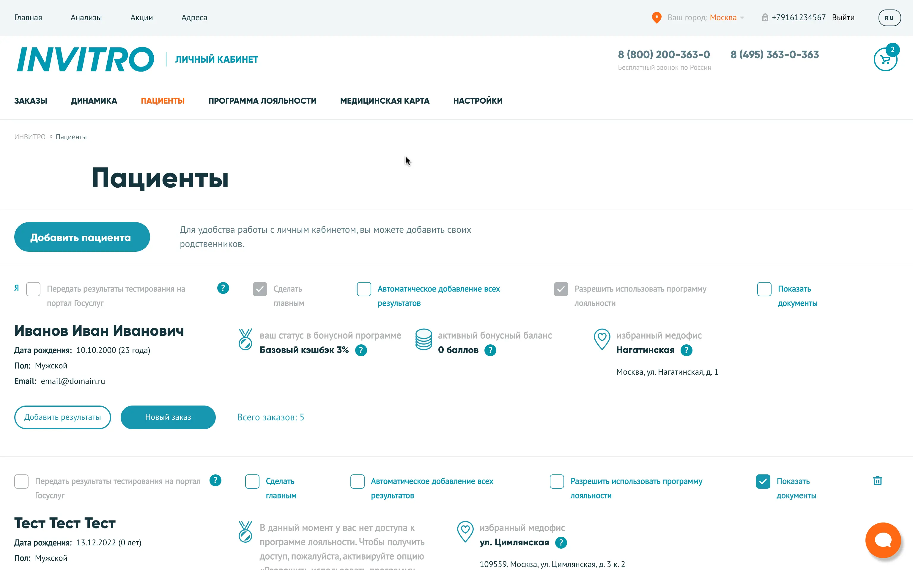Check Показать документы for Иванов
This screenshot has height=570, width=913.
click(x=764, y=289)
